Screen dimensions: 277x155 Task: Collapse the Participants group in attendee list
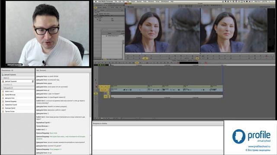(2, 88)
